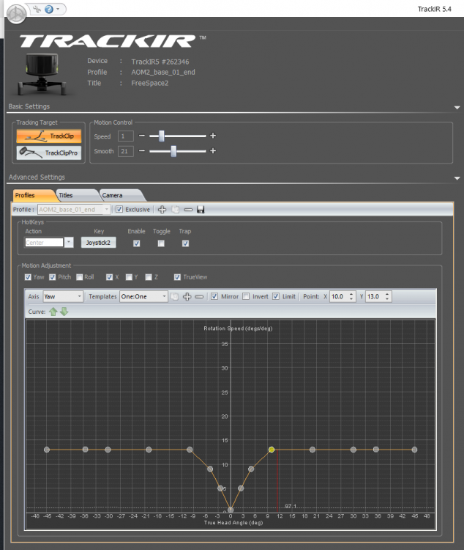The image size is (464, 550).
Task: Toggle the hotkey Trap checkbox
Action: point(186,243)
